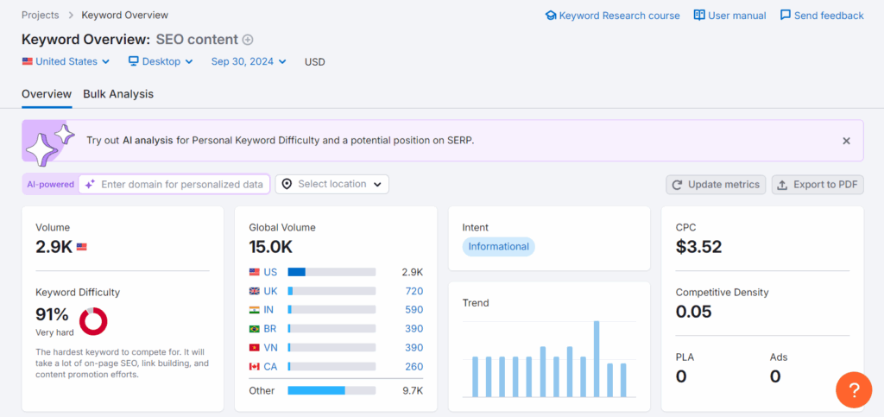Viewport: 884px width, 417px height.
Task: Click the Other volume progress bar
Action: pos(331,390)
